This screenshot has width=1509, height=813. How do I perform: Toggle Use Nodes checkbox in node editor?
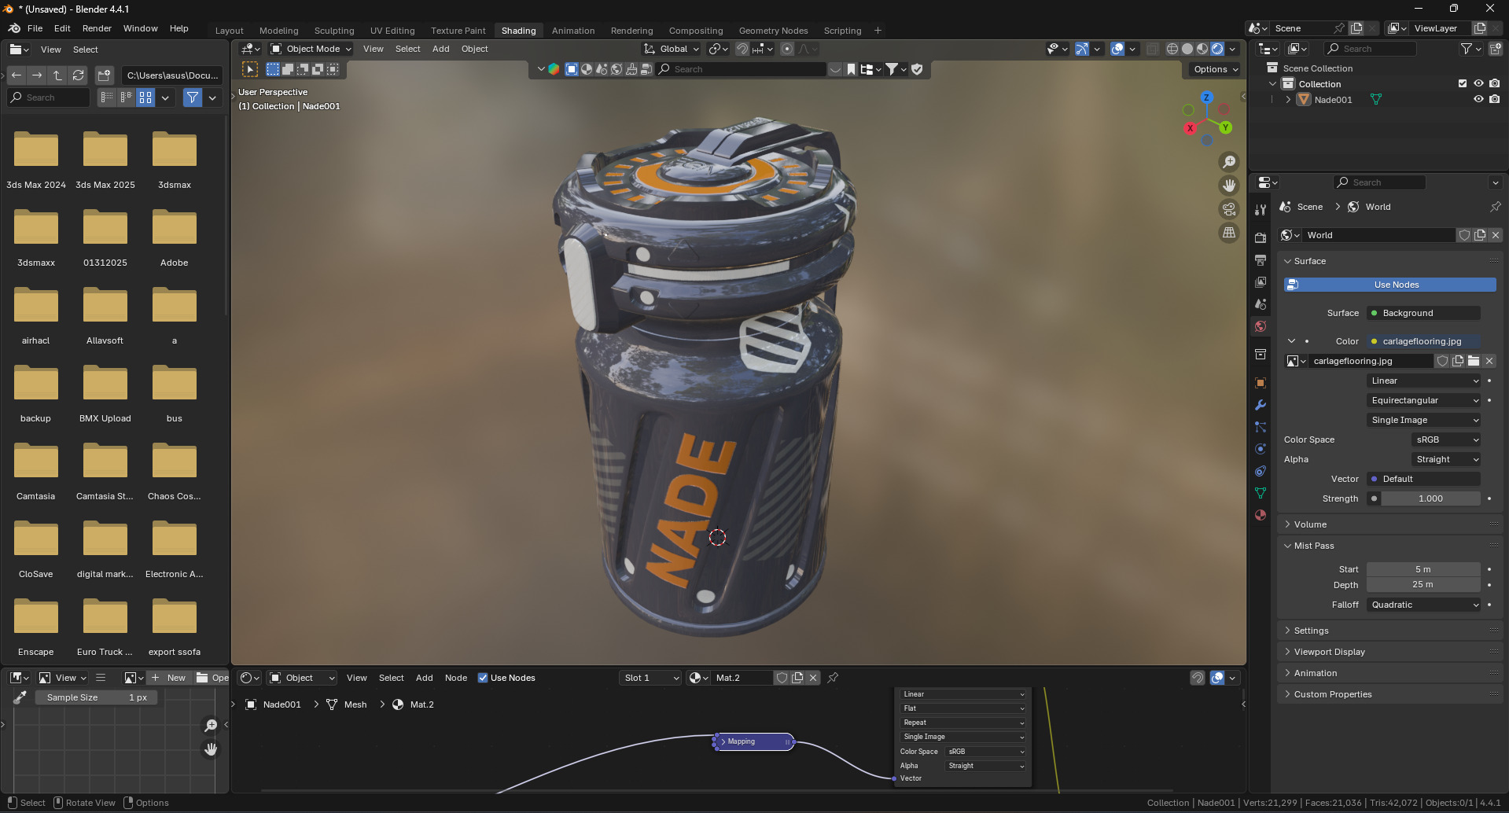coord(483,678)
